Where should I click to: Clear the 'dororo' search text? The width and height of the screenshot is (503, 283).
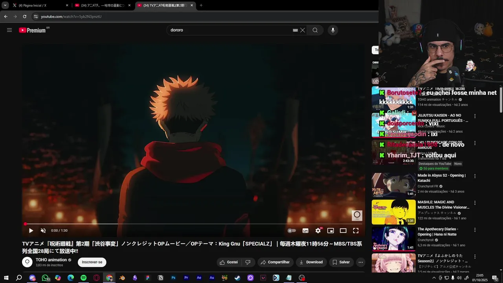coord(303,30)
